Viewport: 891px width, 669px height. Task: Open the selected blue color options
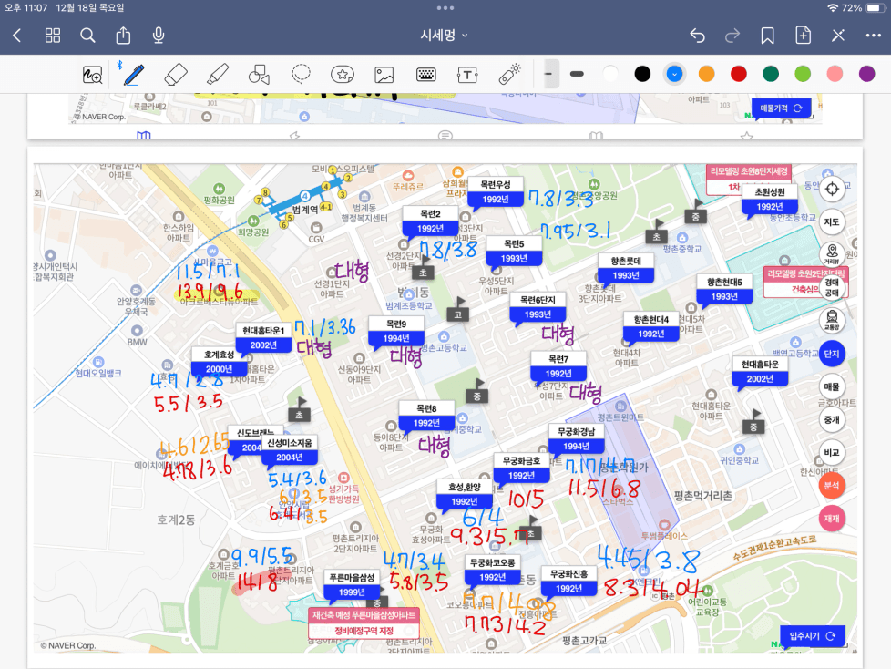(674, 74)
